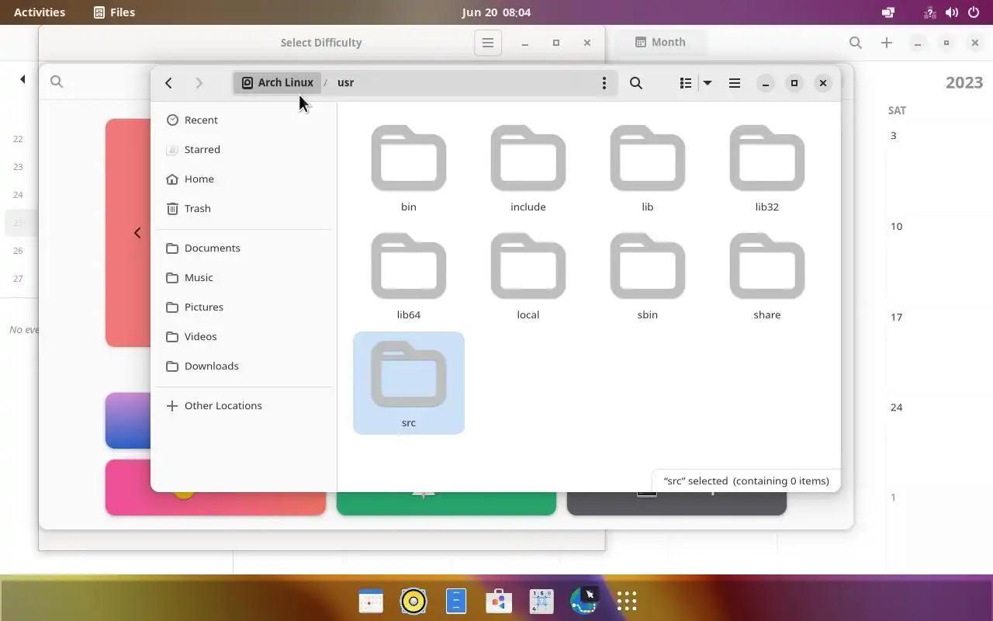
Task: Select Saturday 17 in the Calendar
Action: 897,317
